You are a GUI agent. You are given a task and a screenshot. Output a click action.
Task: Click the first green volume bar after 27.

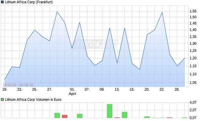(57, 115)
